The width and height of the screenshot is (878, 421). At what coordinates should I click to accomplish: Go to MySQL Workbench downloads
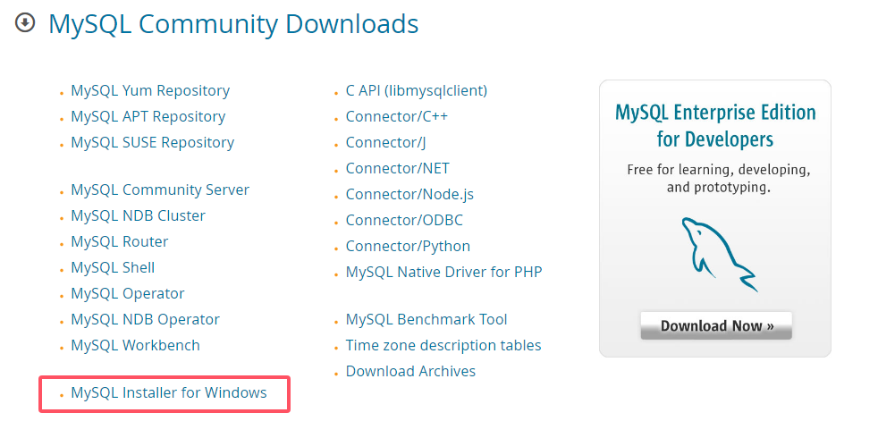135,345
